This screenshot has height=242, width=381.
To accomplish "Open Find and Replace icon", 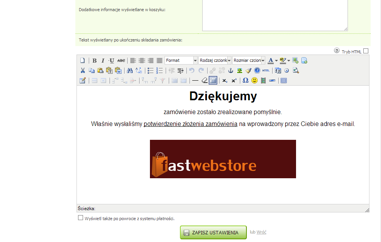I will click(x=139, y=70).
